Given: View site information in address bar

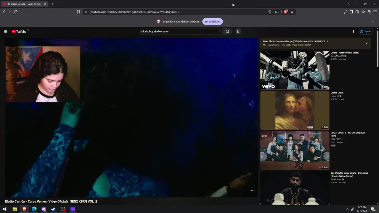Looking at the screenshot, I should click(x=86, y=12).
